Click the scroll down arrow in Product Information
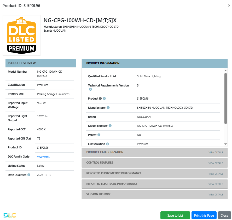This screenshot has height=220, width=232. (x=226, y=144)
